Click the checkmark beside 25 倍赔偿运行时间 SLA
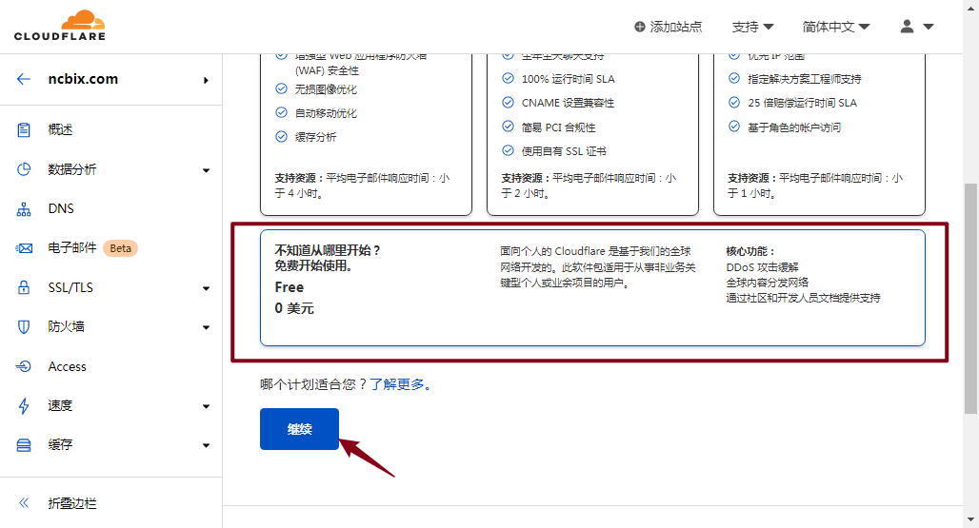The image size is (979, 528). tap(734, 102)
